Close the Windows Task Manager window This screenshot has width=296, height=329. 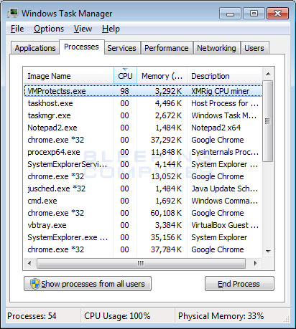277,14
